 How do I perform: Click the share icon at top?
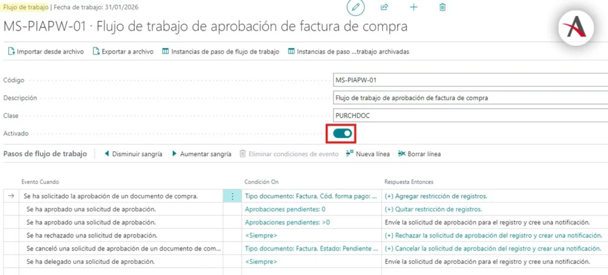click(384, 7)
